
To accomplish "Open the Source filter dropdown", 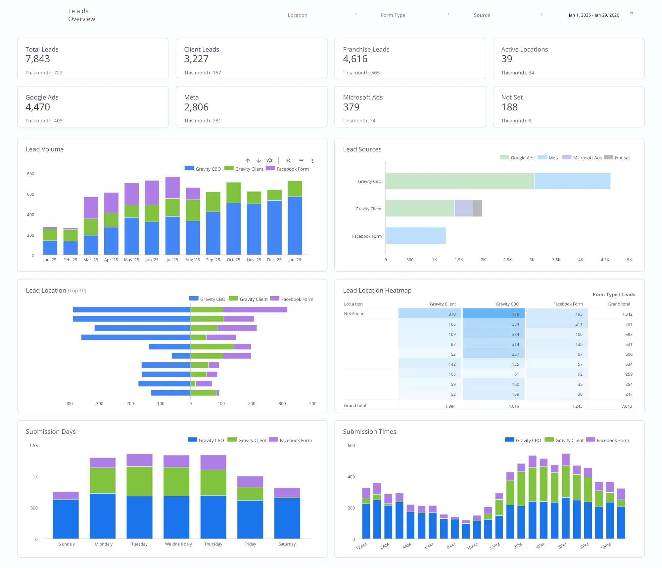I will click(508, 15).
